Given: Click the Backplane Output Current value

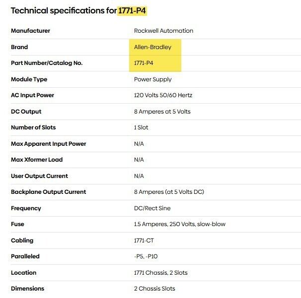Looking at the screenshot, I should click(x=169, y=192).
